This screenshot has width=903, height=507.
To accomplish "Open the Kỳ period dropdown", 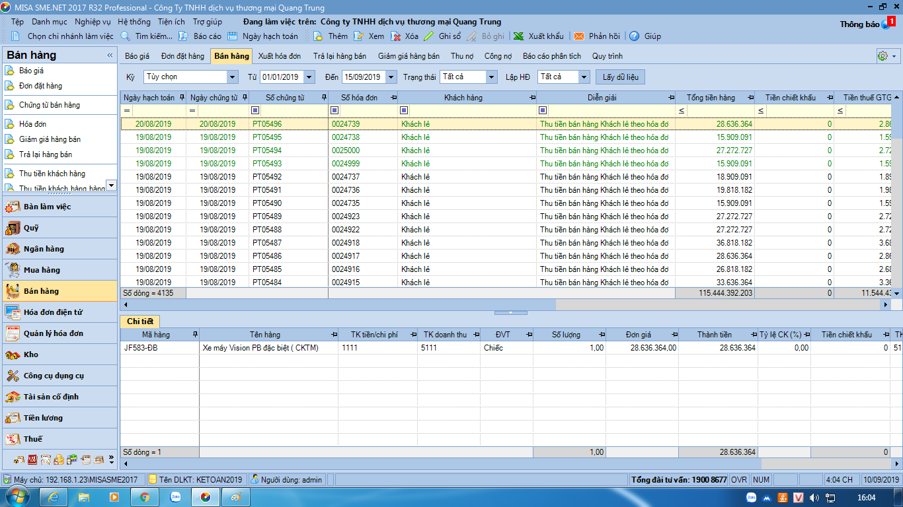I will tap(232, 77).
